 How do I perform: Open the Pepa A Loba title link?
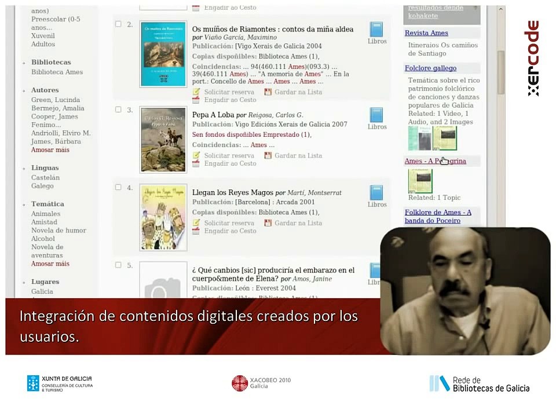tap(213, 115)
